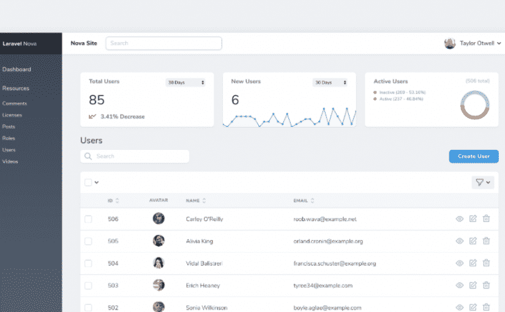Delete user Carley O'Reilly trash icon
The image size is (505, 312).
(x=486, y=218)
